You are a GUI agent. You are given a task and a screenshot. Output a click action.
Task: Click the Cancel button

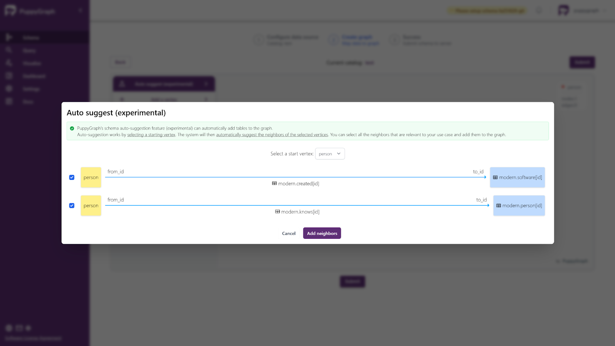[x=289, y=233]
